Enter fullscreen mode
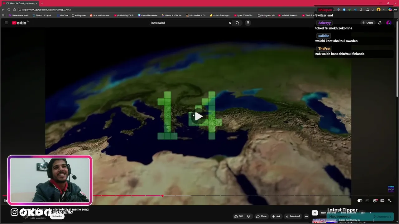The image size is (399, 224). (x=390, y=201)
